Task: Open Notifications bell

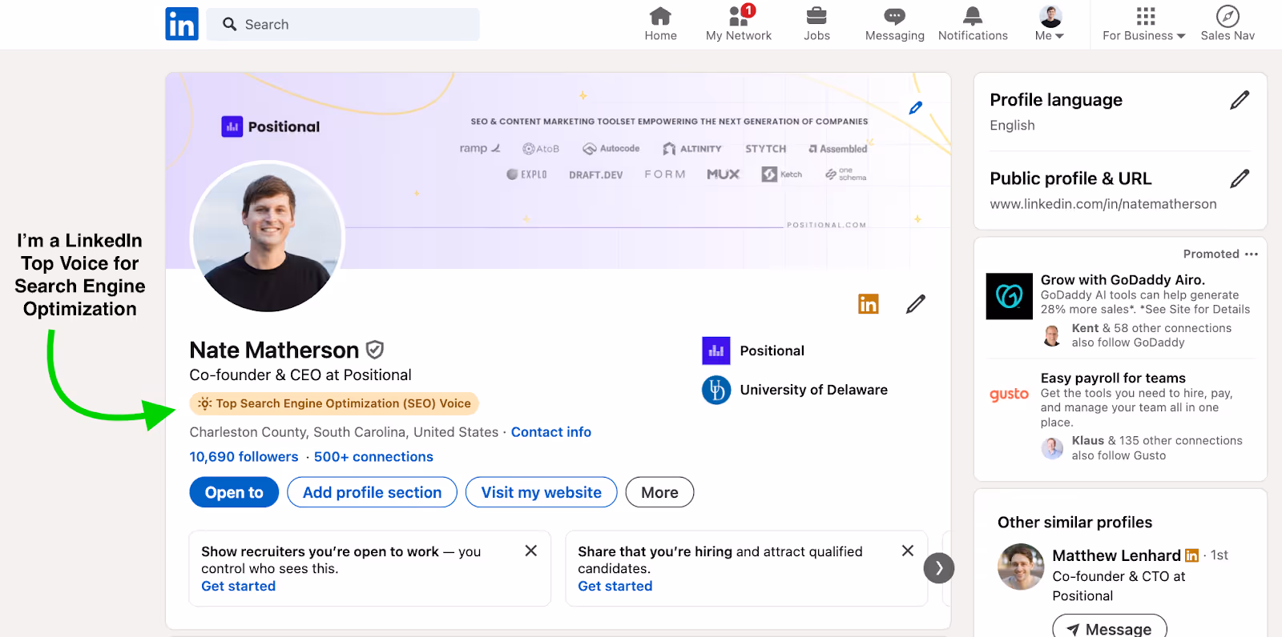Action: click(x=973, y=24)
